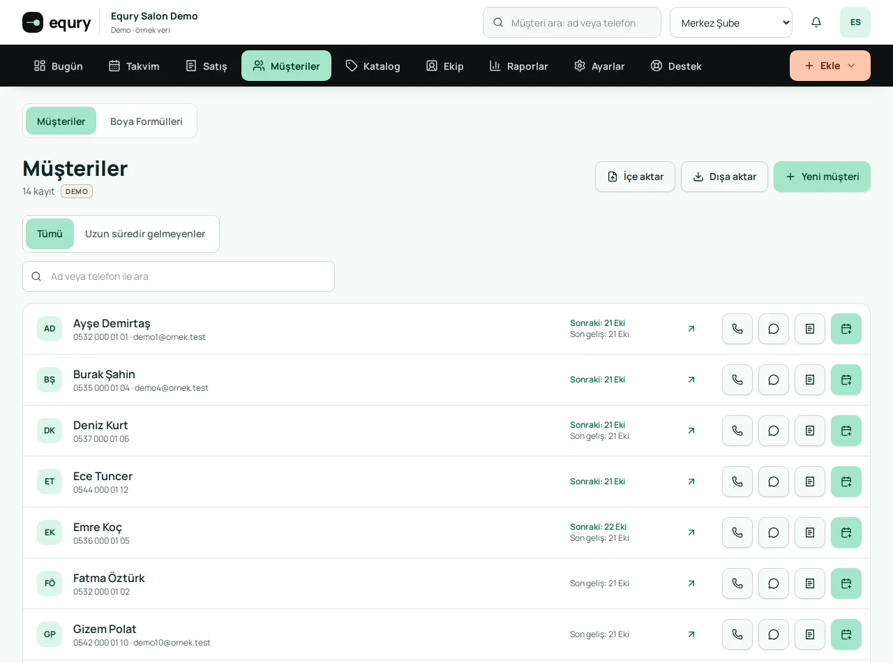
Task: Select the Tümü filter toggle
Action: pos(50,234)
